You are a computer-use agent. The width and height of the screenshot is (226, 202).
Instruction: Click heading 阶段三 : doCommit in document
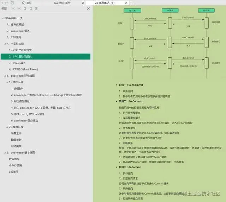[130, 167]
